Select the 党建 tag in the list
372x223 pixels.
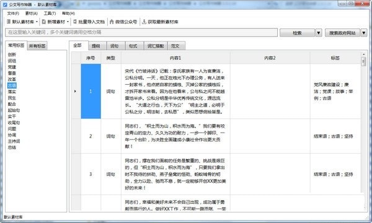coord(12,67)
